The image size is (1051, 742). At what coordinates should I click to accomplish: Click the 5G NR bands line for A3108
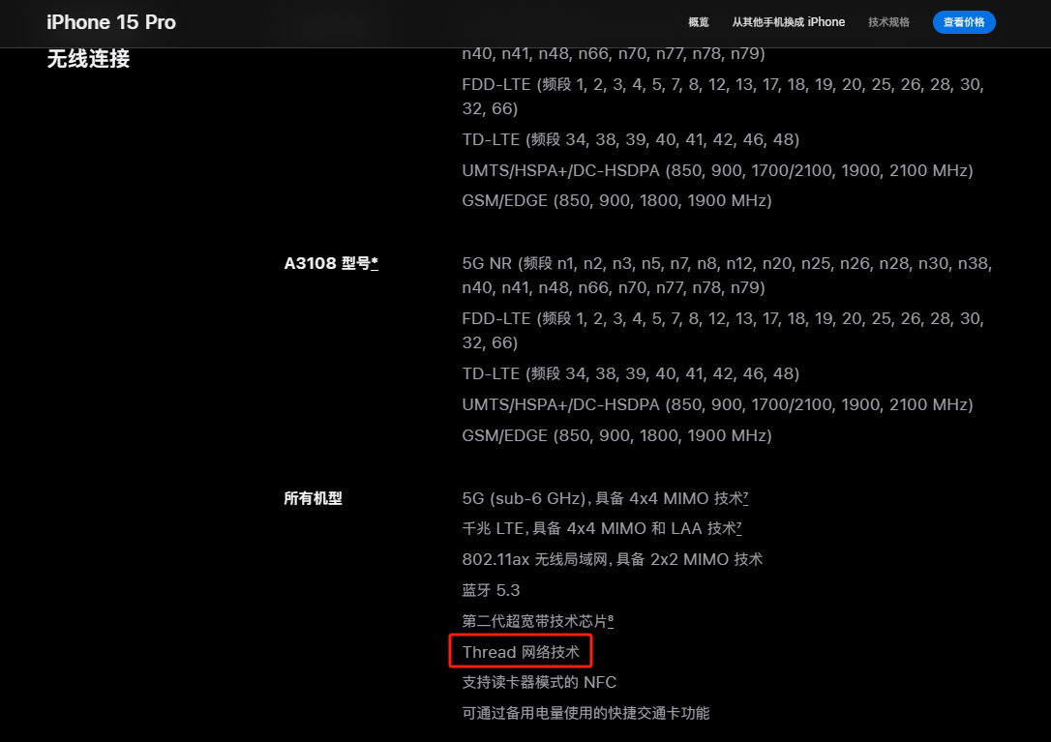click(x=727, y=276)
